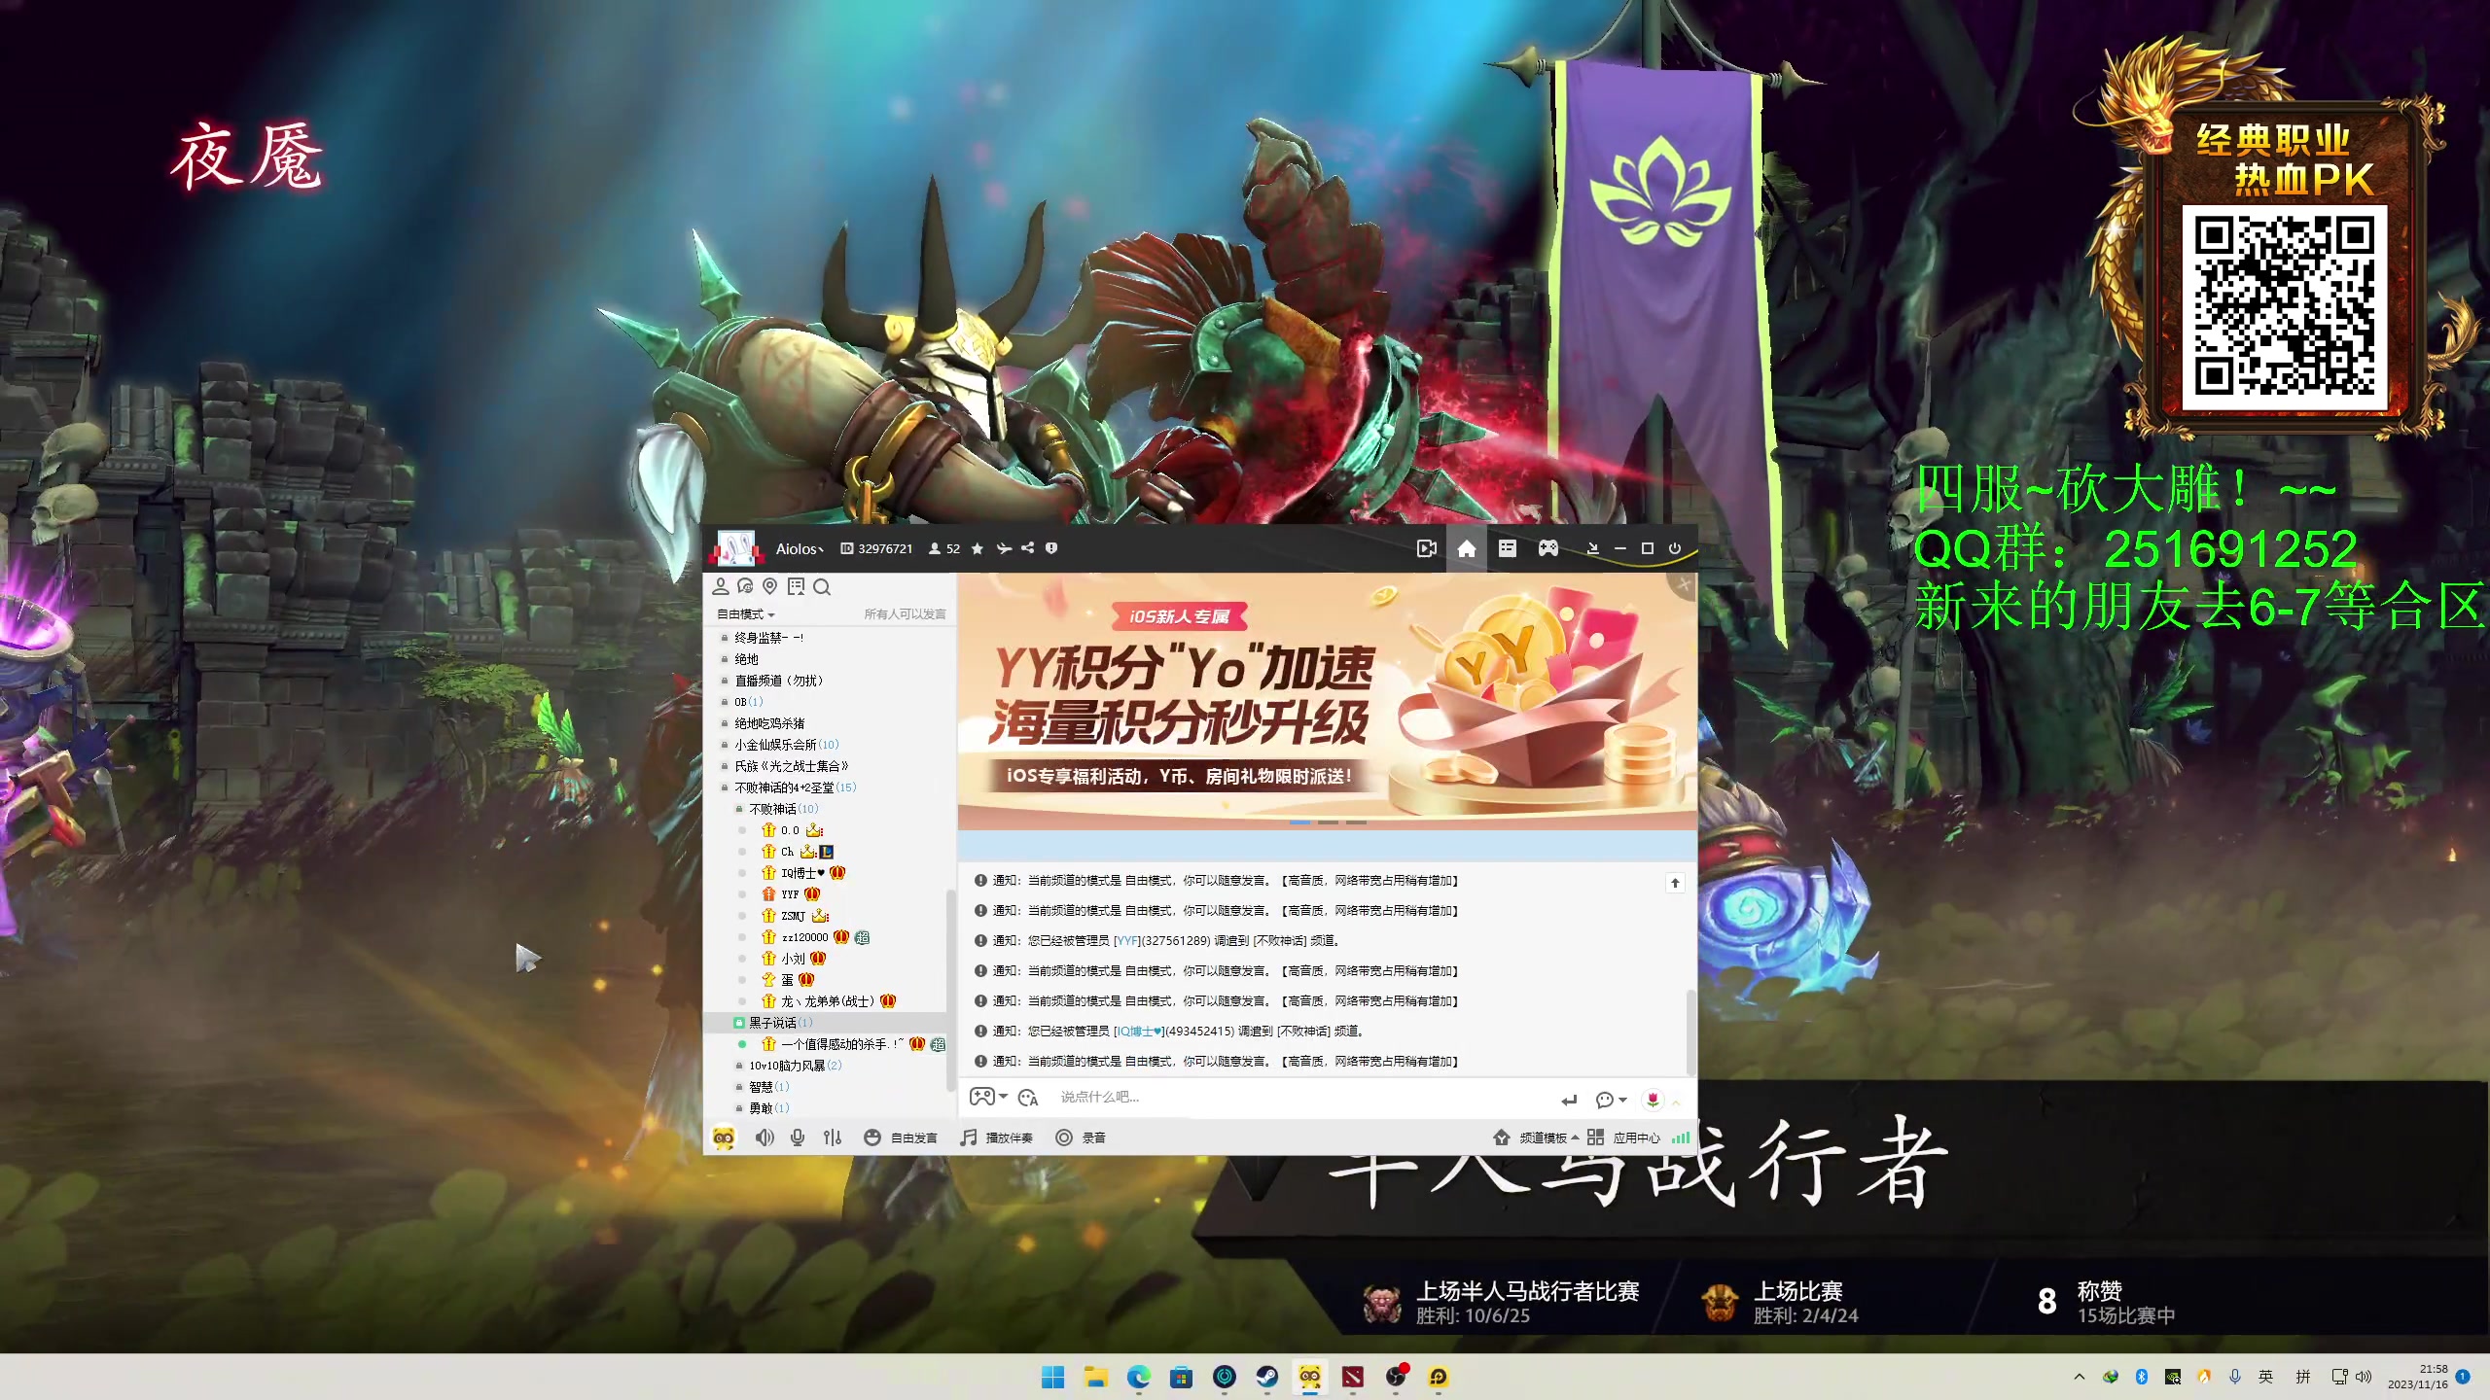Select user YYF in the list
This screenshot has height=1400, width=2490.
click(x=791, y=894)
